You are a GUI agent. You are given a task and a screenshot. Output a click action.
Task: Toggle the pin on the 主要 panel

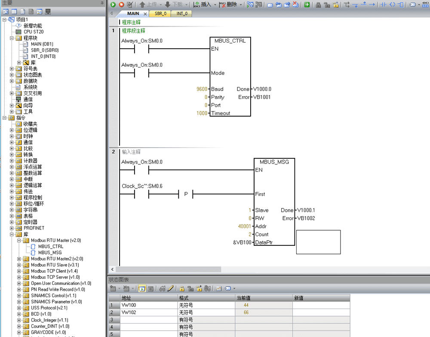coord(102,3)
